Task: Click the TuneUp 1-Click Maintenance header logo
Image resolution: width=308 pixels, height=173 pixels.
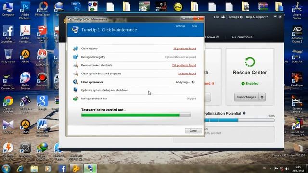Action: pyautogui.click(x=75, y=30)
